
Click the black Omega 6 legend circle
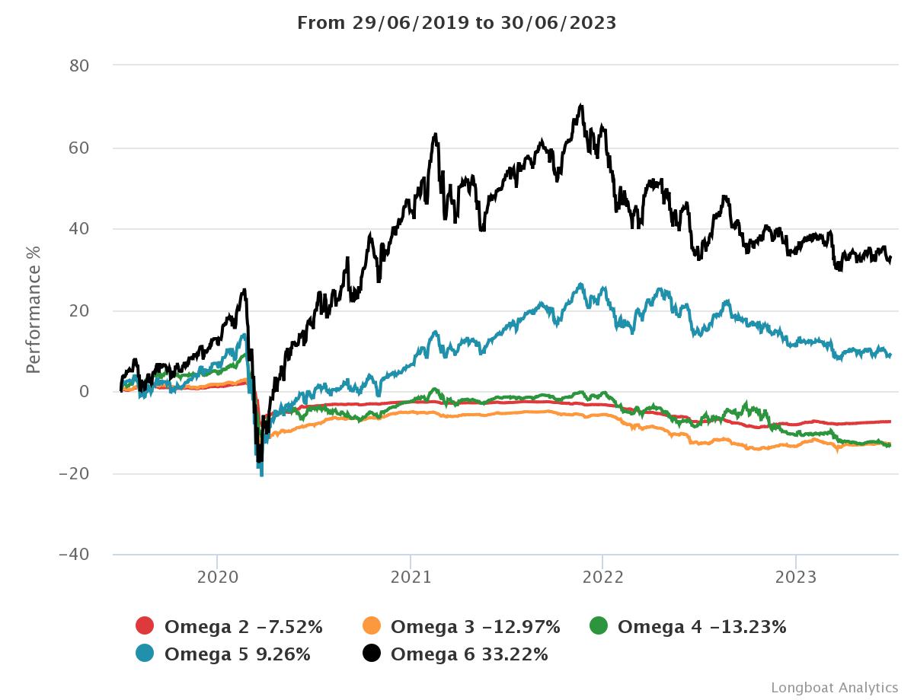[371, 654]
